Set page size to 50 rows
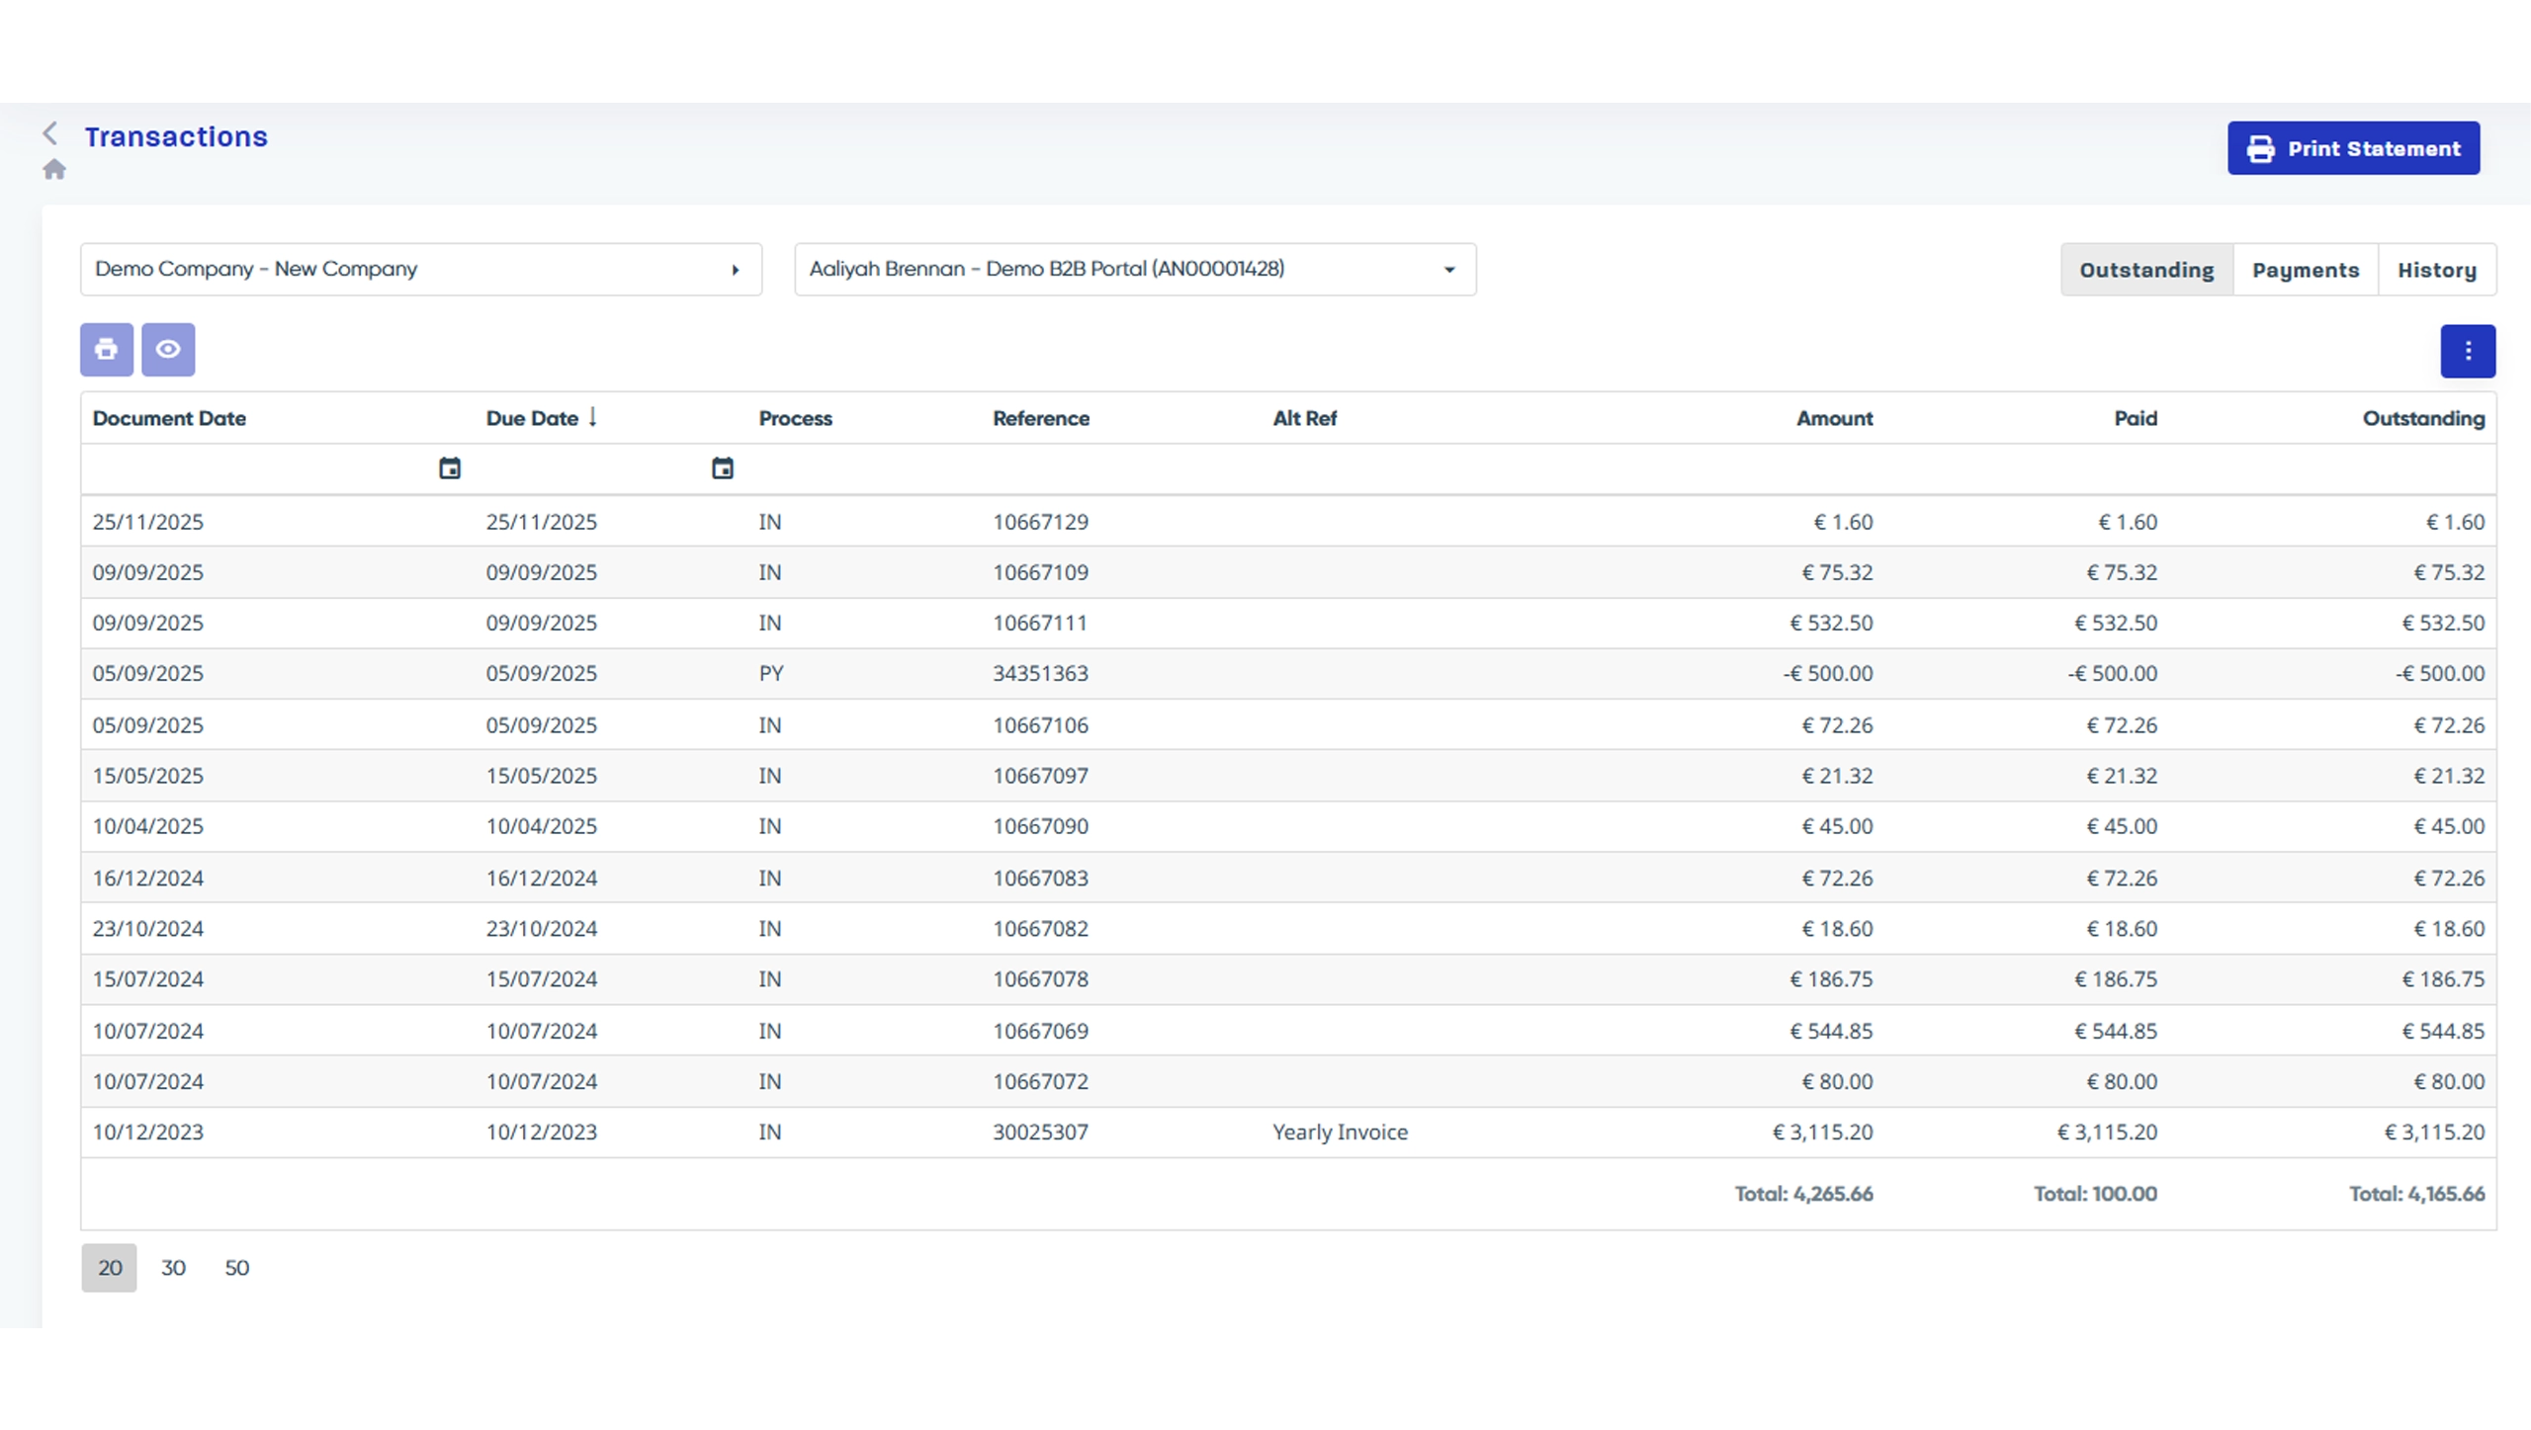 click(x=236, y=1268)
